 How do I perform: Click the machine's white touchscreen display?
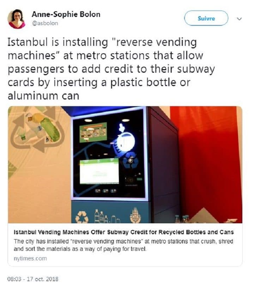[99, 171]
